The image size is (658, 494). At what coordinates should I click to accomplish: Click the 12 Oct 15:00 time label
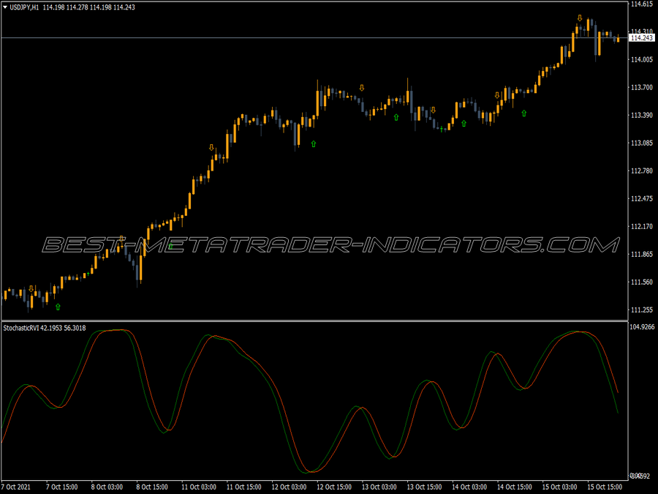334,487
